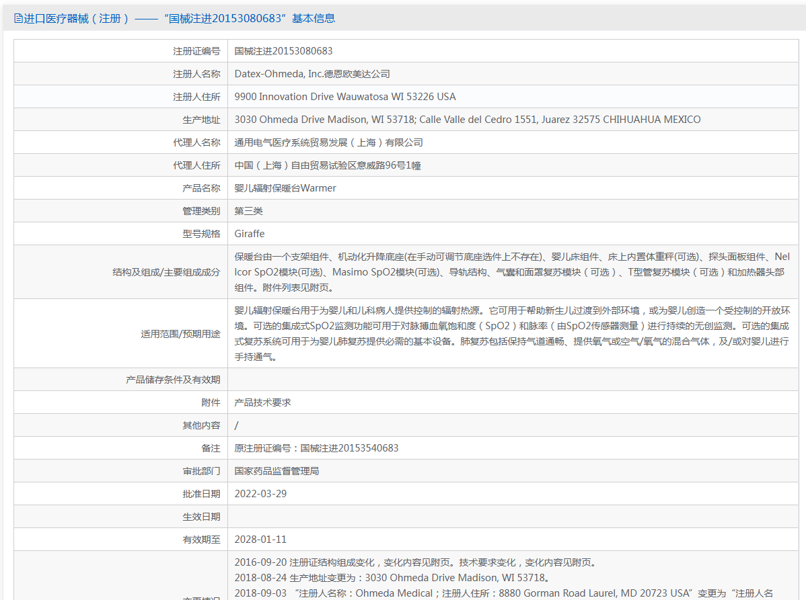Select the 第三类 value

[x=249, y=211]
